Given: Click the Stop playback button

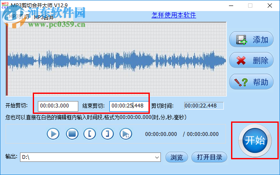Looking at the screenshot, I should pos(72,134).
